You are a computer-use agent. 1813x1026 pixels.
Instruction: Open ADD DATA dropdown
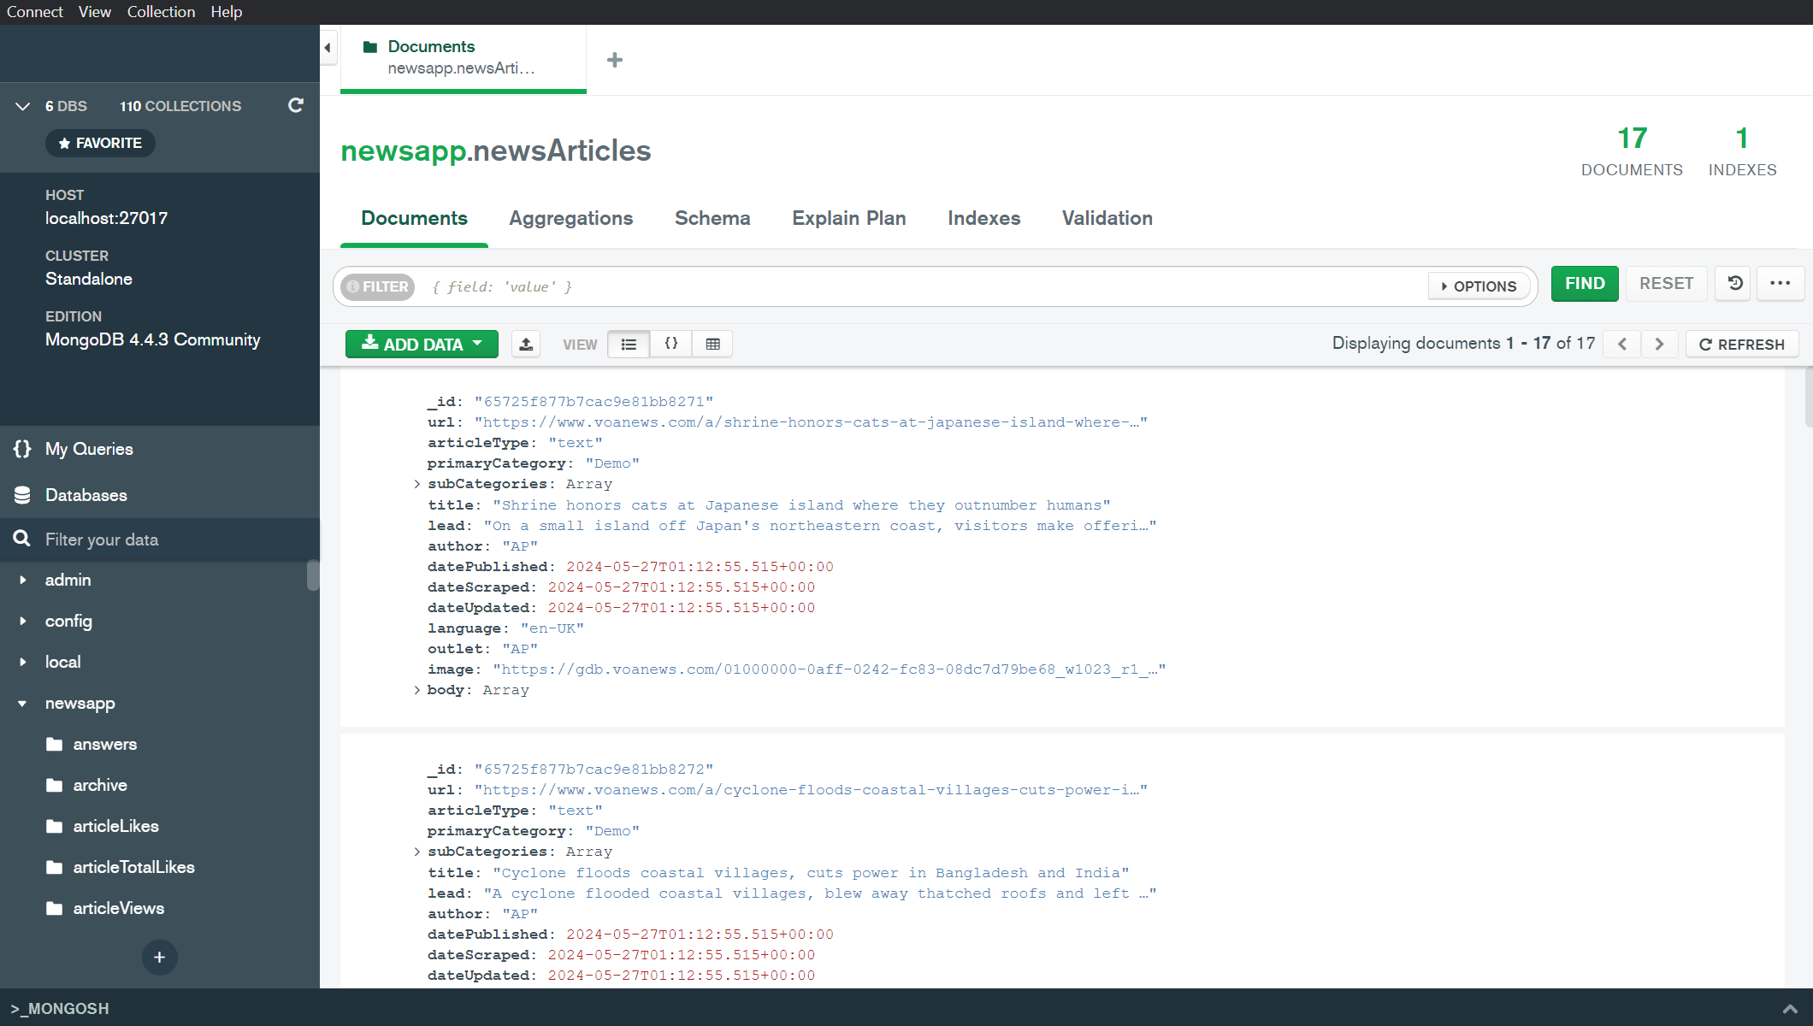pos(422,344)
